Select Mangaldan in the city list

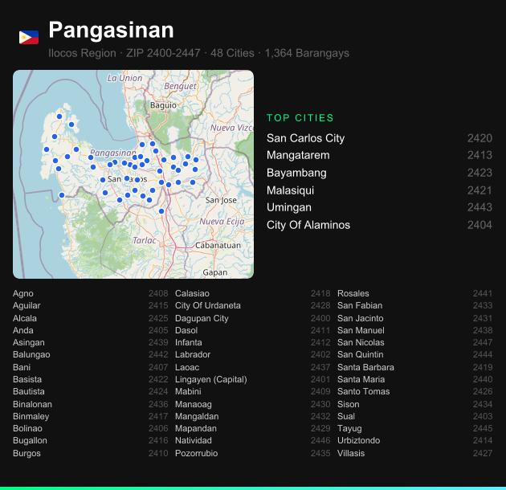[x=253, y=416]
